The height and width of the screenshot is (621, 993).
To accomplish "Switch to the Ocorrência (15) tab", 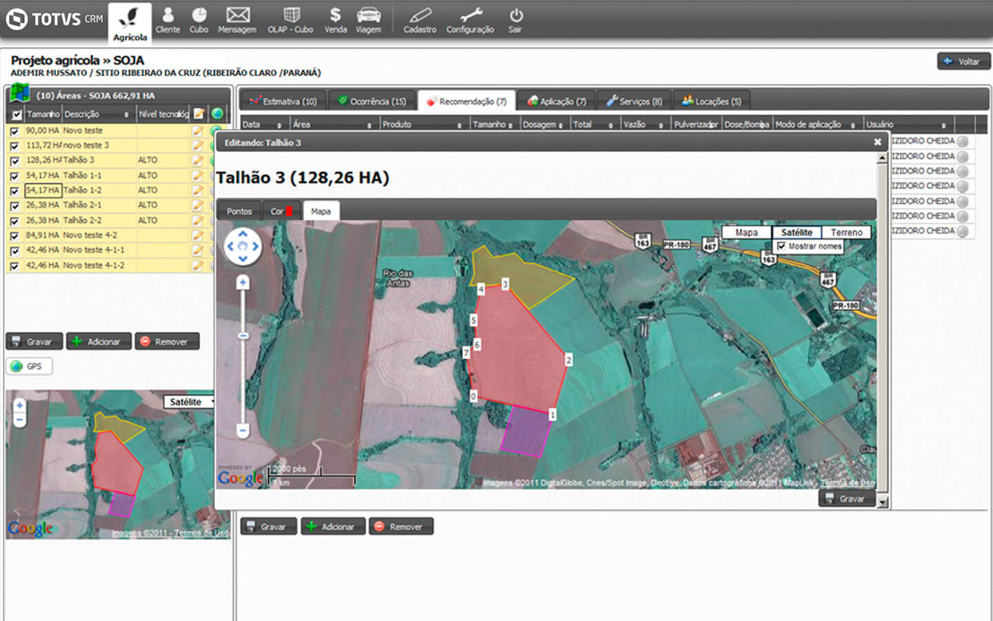I will (x=372, y=101).
